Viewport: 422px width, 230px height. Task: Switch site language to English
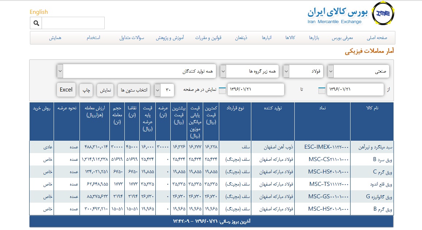pos(39,12)
